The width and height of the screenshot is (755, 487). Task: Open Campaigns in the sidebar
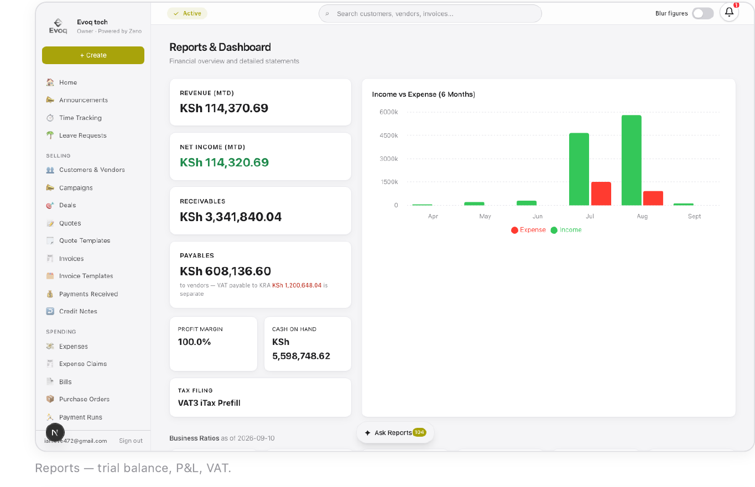[93, 188]
